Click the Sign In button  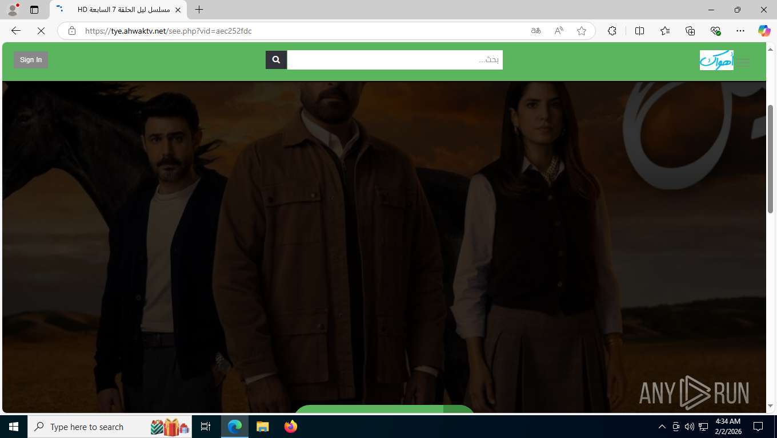[31, 60]
